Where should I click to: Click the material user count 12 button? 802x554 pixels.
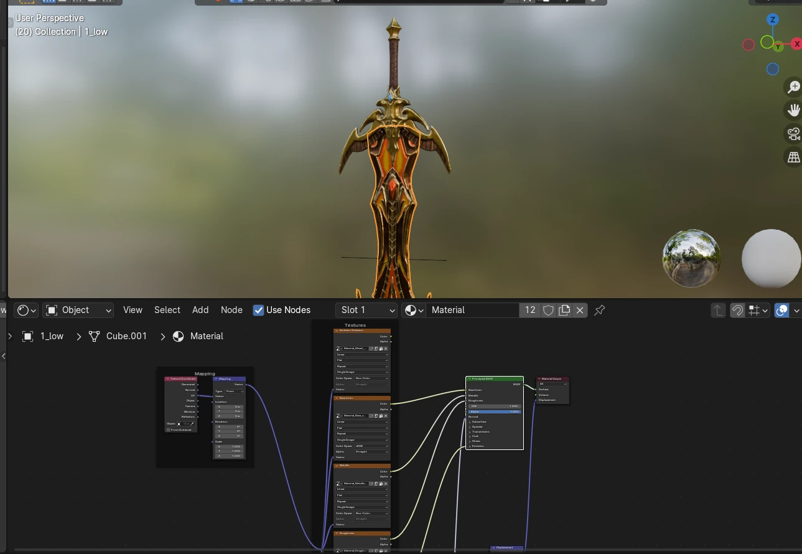click(x=530, y=310)
